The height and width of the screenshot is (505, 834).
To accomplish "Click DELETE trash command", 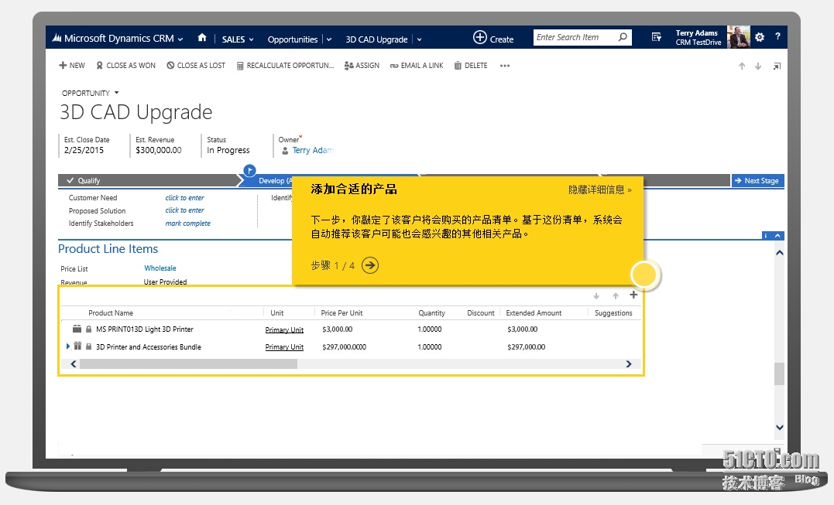I will click(x=471, y=65).
